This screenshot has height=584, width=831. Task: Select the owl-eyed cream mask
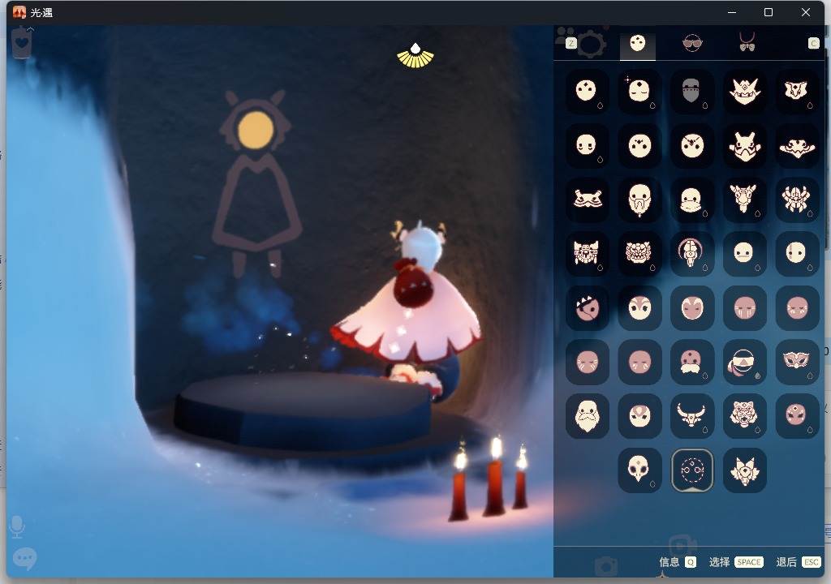click(639, 308)
